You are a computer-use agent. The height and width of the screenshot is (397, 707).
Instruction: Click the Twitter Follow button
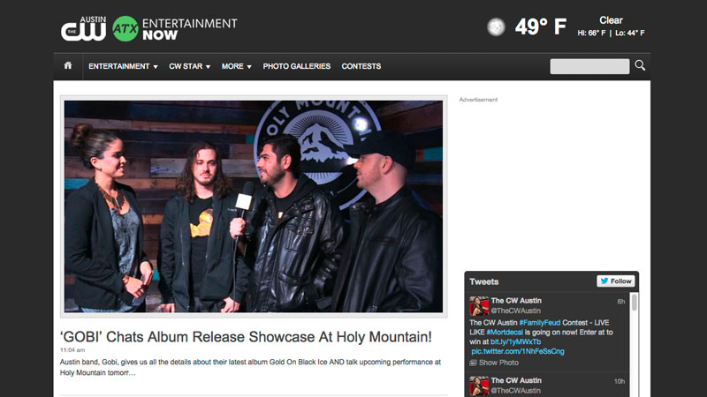616,281
